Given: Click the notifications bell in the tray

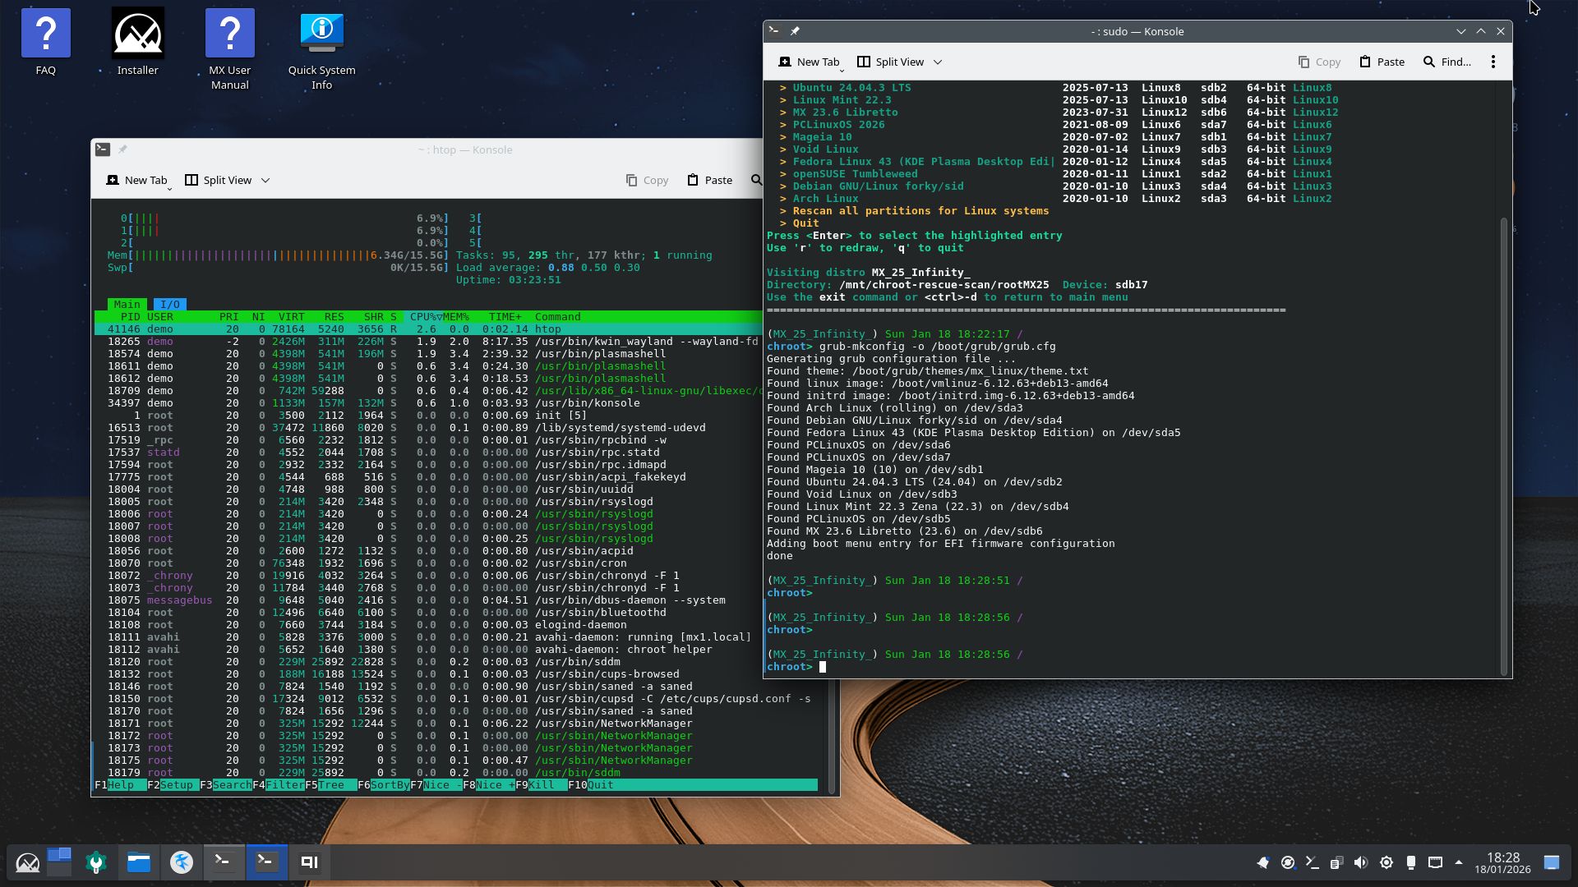Looking at the screenshot, I should pos(1262,862).
